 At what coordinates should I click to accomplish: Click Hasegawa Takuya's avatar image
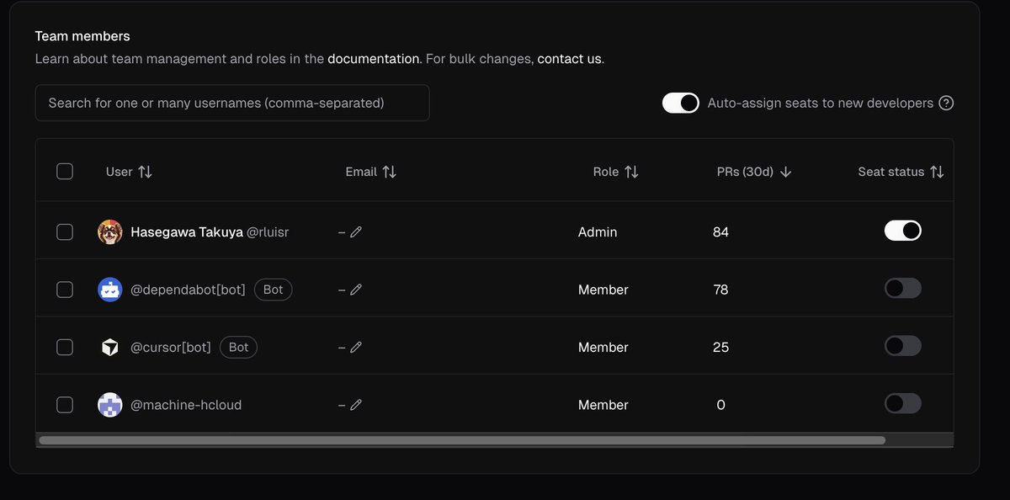coord(110,231)
